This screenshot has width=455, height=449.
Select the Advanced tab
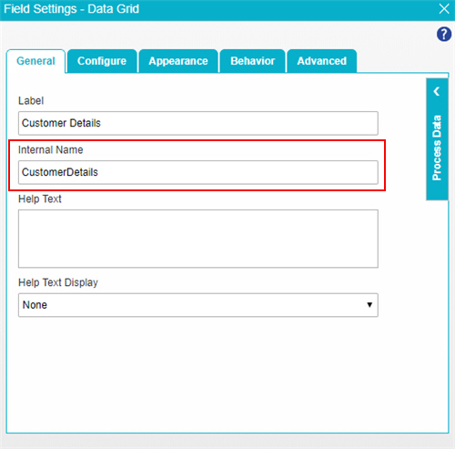tap(322, 61)
